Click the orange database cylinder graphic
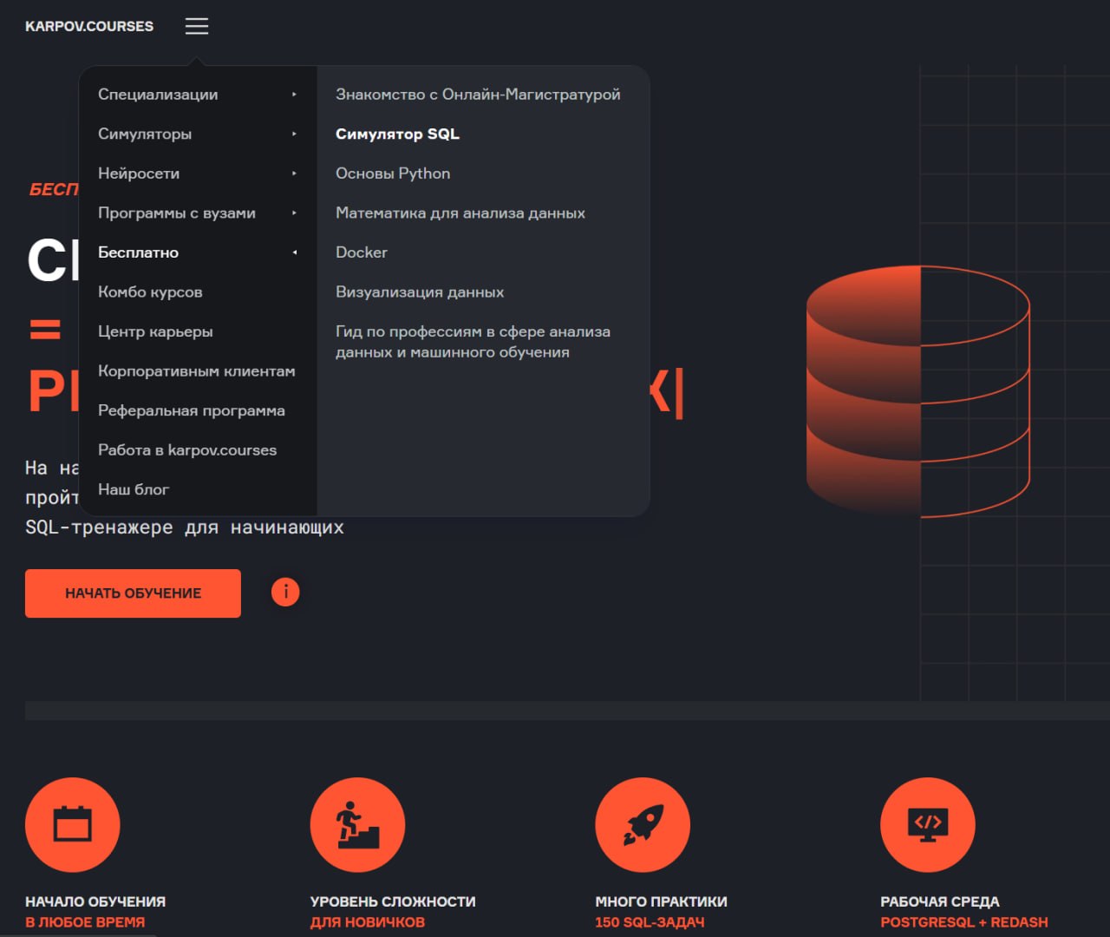Viewport: 1110px width, 937px height. coord(917,390)
